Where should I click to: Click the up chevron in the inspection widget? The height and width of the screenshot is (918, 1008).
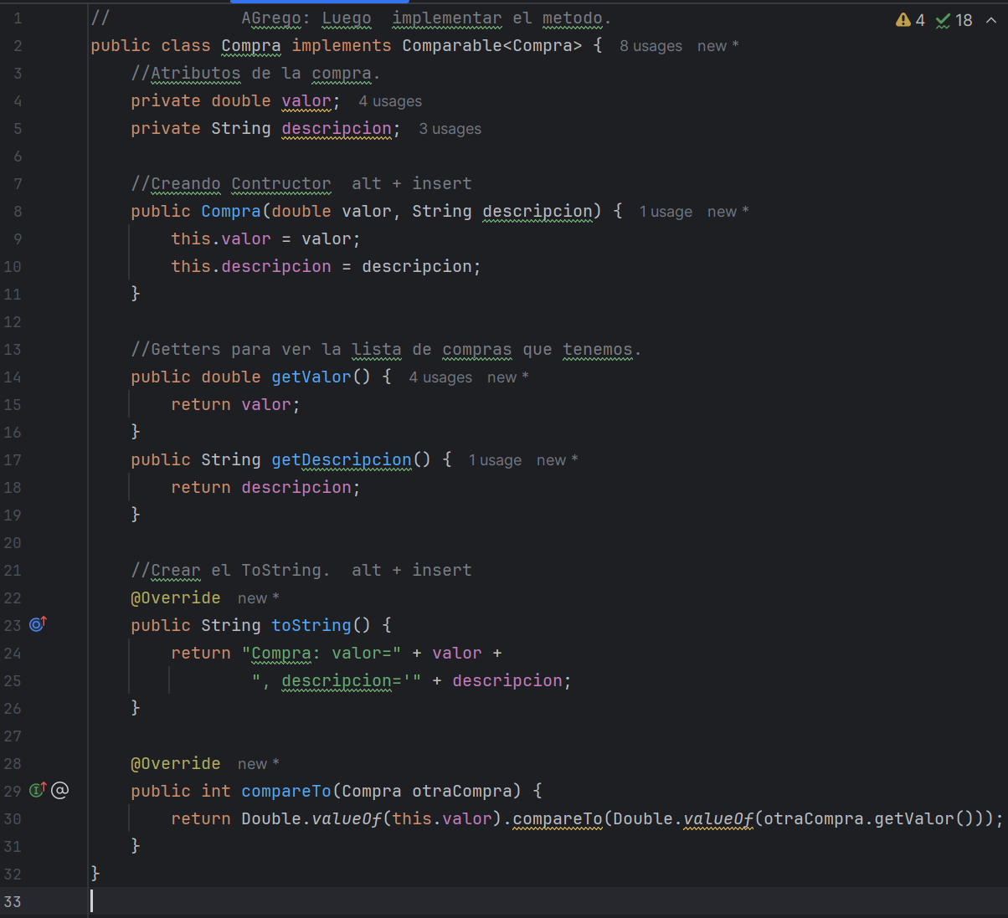pyautogui.click(x=991, y=20)
